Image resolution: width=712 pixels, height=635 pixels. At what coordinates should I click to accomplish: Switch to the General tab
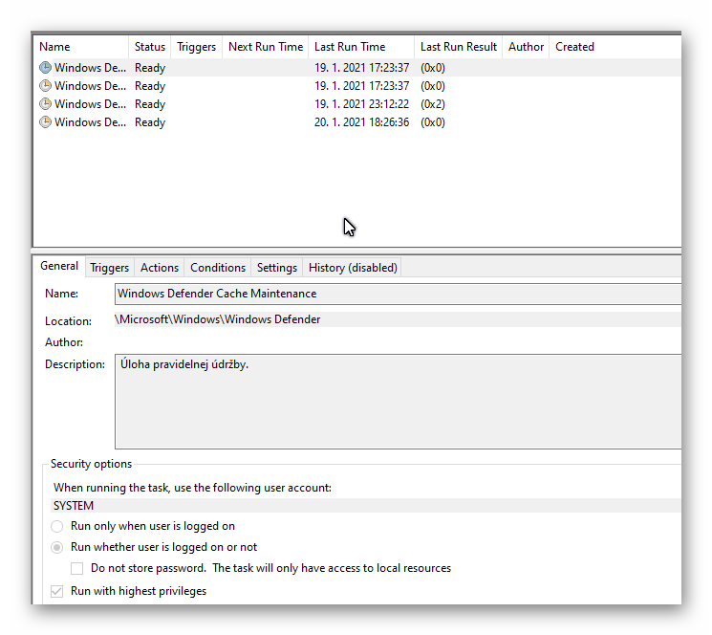click(x=59, y=266)
